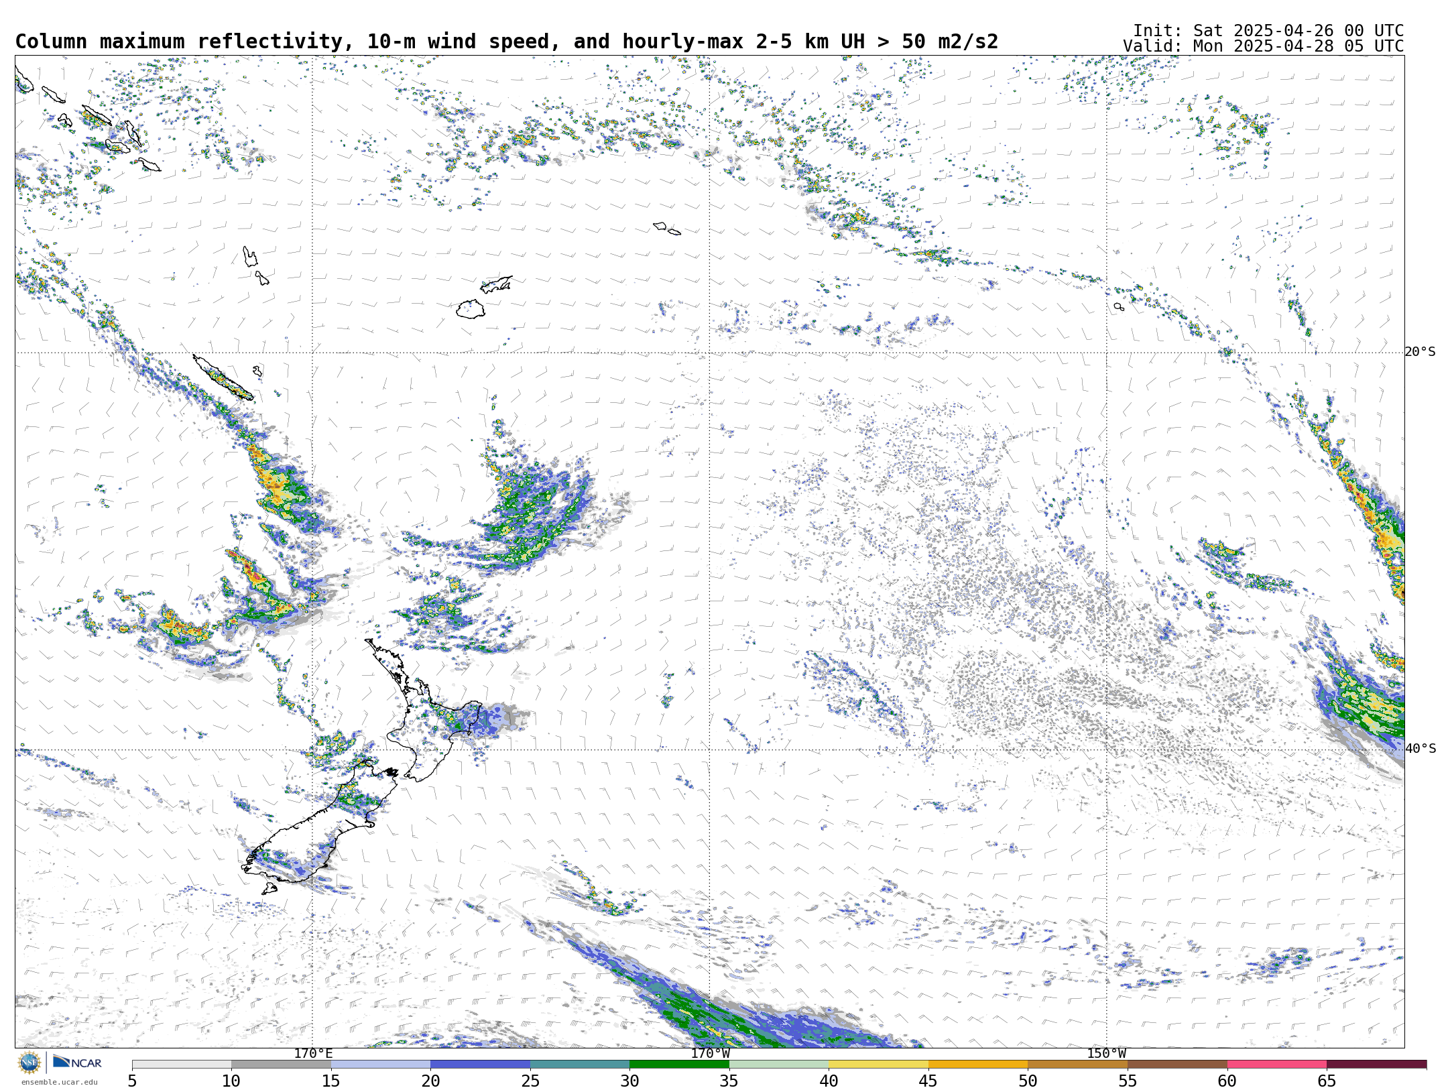Click the 45–50 dBZ orange swatch
This screenshot has height=1090, width=1448.
978,1065
